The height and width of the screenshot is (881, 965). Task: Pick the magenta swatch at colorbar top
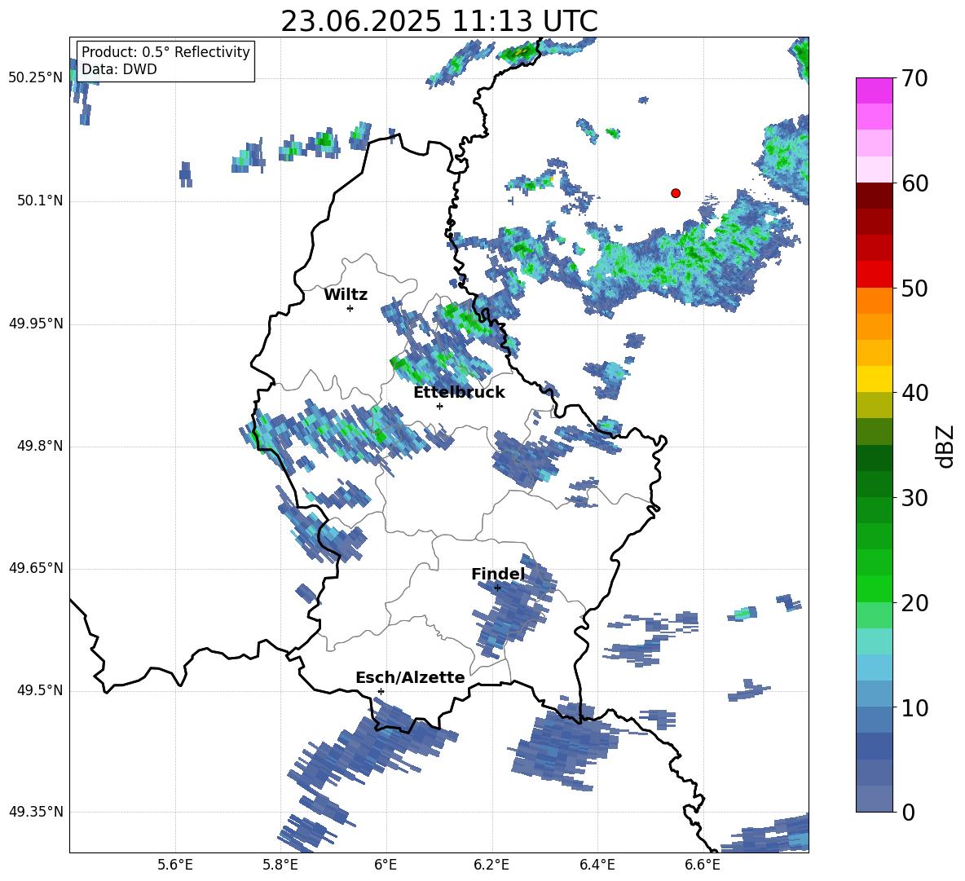[874, 90]
